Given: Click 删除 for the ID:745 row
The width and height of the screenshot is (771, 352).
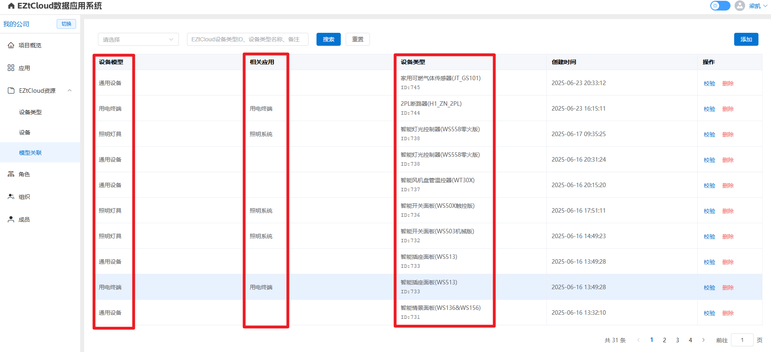Looking at the screenshot, I should 728,83.
